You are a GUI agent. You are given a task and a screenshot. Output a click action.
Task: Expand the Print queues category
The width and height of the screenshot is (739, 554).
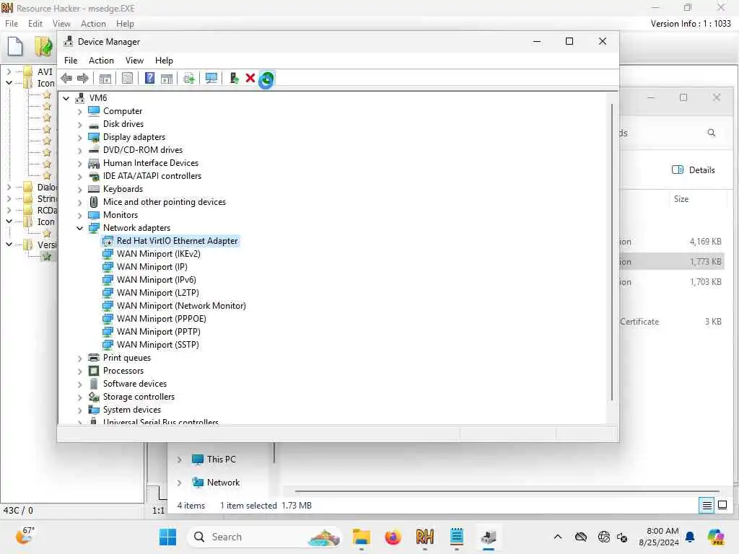(x=79, y=358)
